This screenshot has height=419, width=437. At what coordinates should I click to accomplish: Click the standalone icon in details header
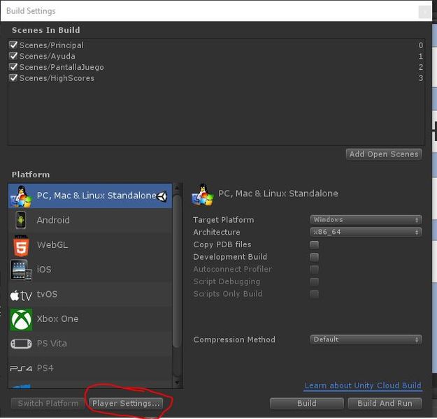coord(203,195)
